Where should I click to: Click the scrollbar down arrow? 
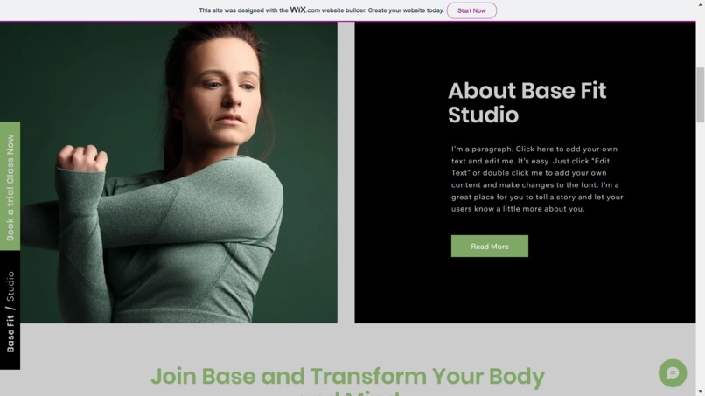coord(700,392)
